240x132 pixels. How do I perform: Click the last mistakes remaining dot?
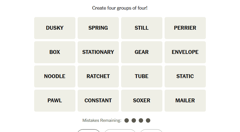tap(148, 120)
